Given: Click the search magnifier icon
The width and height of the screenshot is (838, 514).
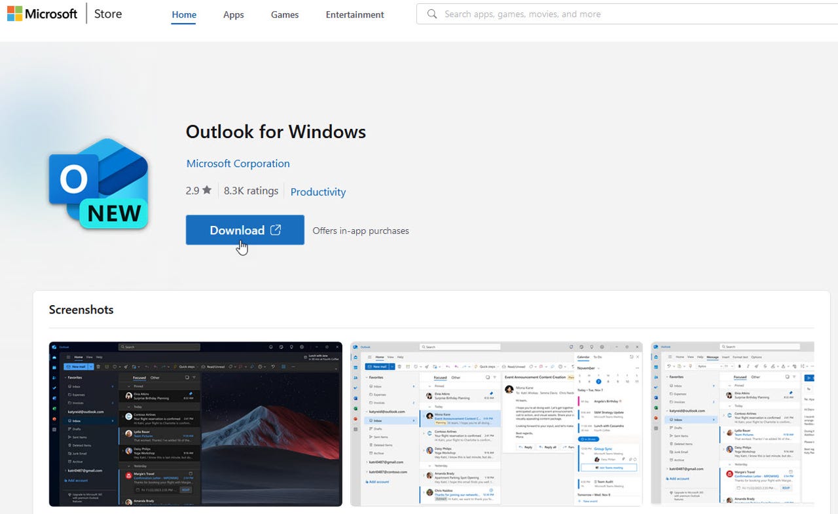Looking at the screenshot, I should [432, 14].
